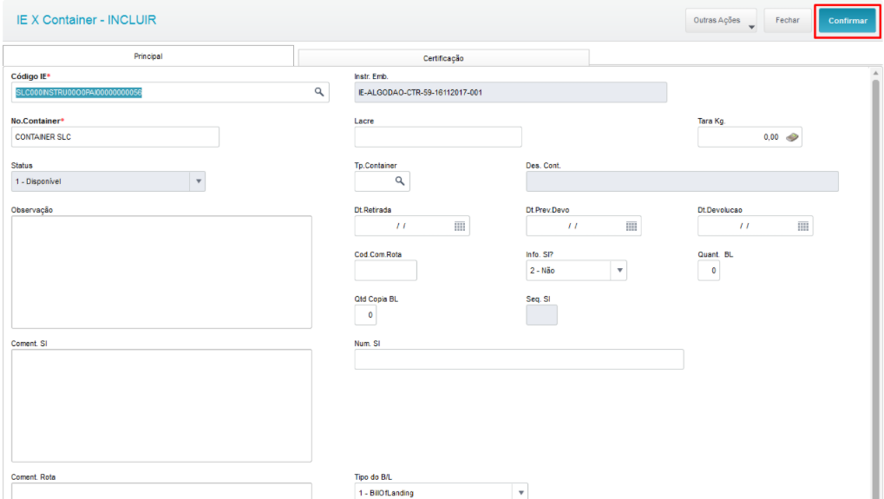
Task: Click Tp.Container lookup magnifier icon
Action: 400,181
